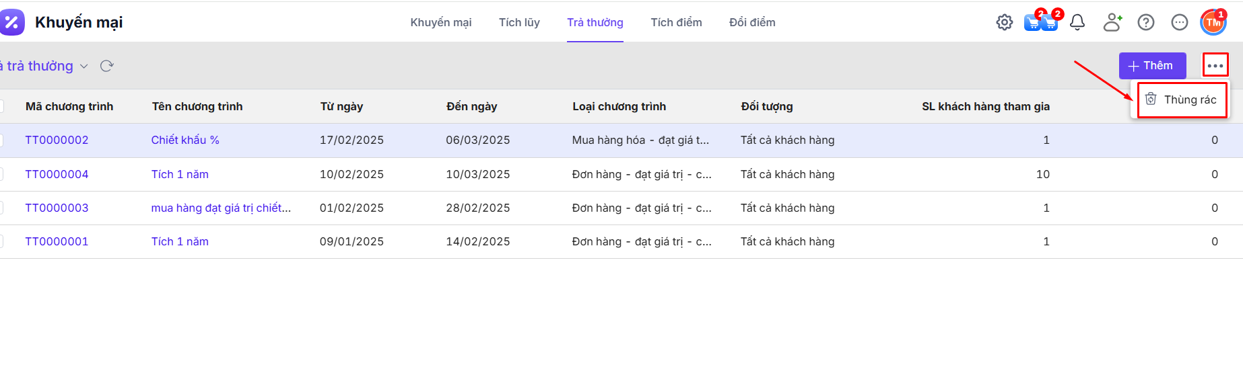This screenshot has height=369, width=1243.
Task: Toggle the select-all checkbox in table header
Action: 1,106
